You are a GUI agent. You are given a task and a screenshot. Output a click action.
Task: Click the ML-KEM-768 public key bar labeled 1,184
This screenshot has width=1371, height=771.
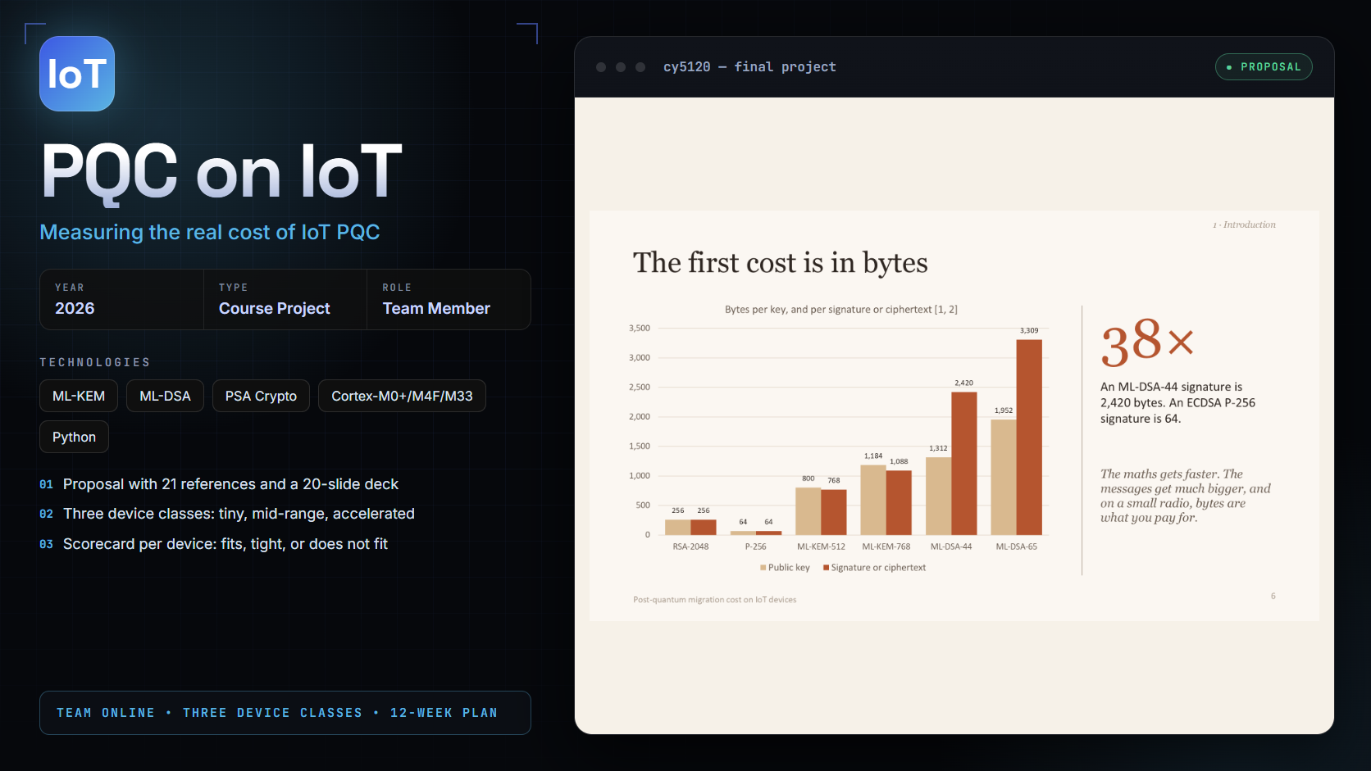873,500
